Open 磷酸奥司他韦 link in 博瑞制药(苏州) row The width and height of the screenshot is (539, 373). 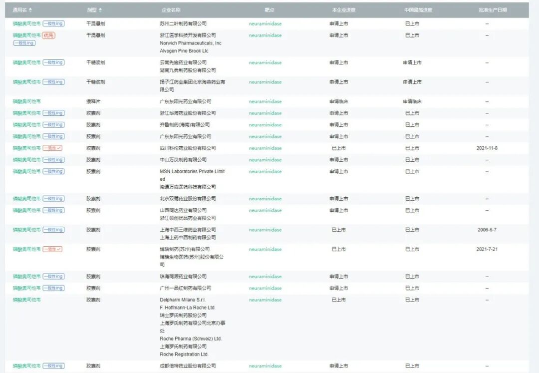[27, 249]
